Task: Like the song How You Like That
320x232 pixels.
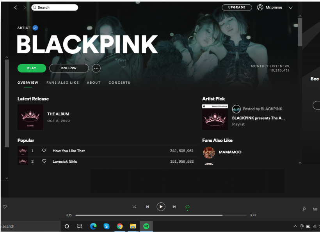Action: [x=44, y=151]
